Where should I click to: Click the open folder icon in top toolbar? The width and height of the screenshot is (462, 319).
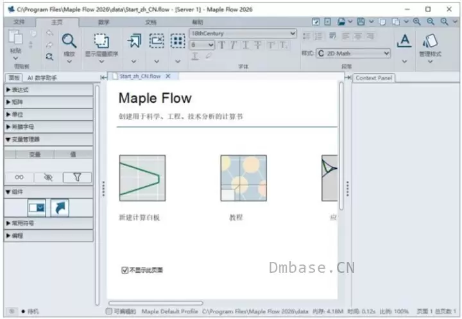(341, 22)
